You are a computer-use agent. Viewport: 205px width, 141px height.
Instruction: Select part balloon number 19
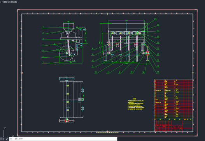[158, 60]
